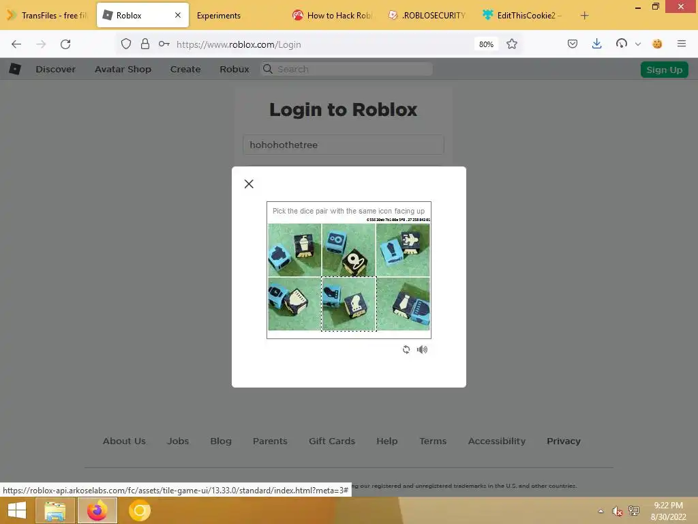Expand the dropdown arrow beside the headset extension
The height and width of the screenshot is (524, 698).
pyautogui.click(x=638, y=44)
